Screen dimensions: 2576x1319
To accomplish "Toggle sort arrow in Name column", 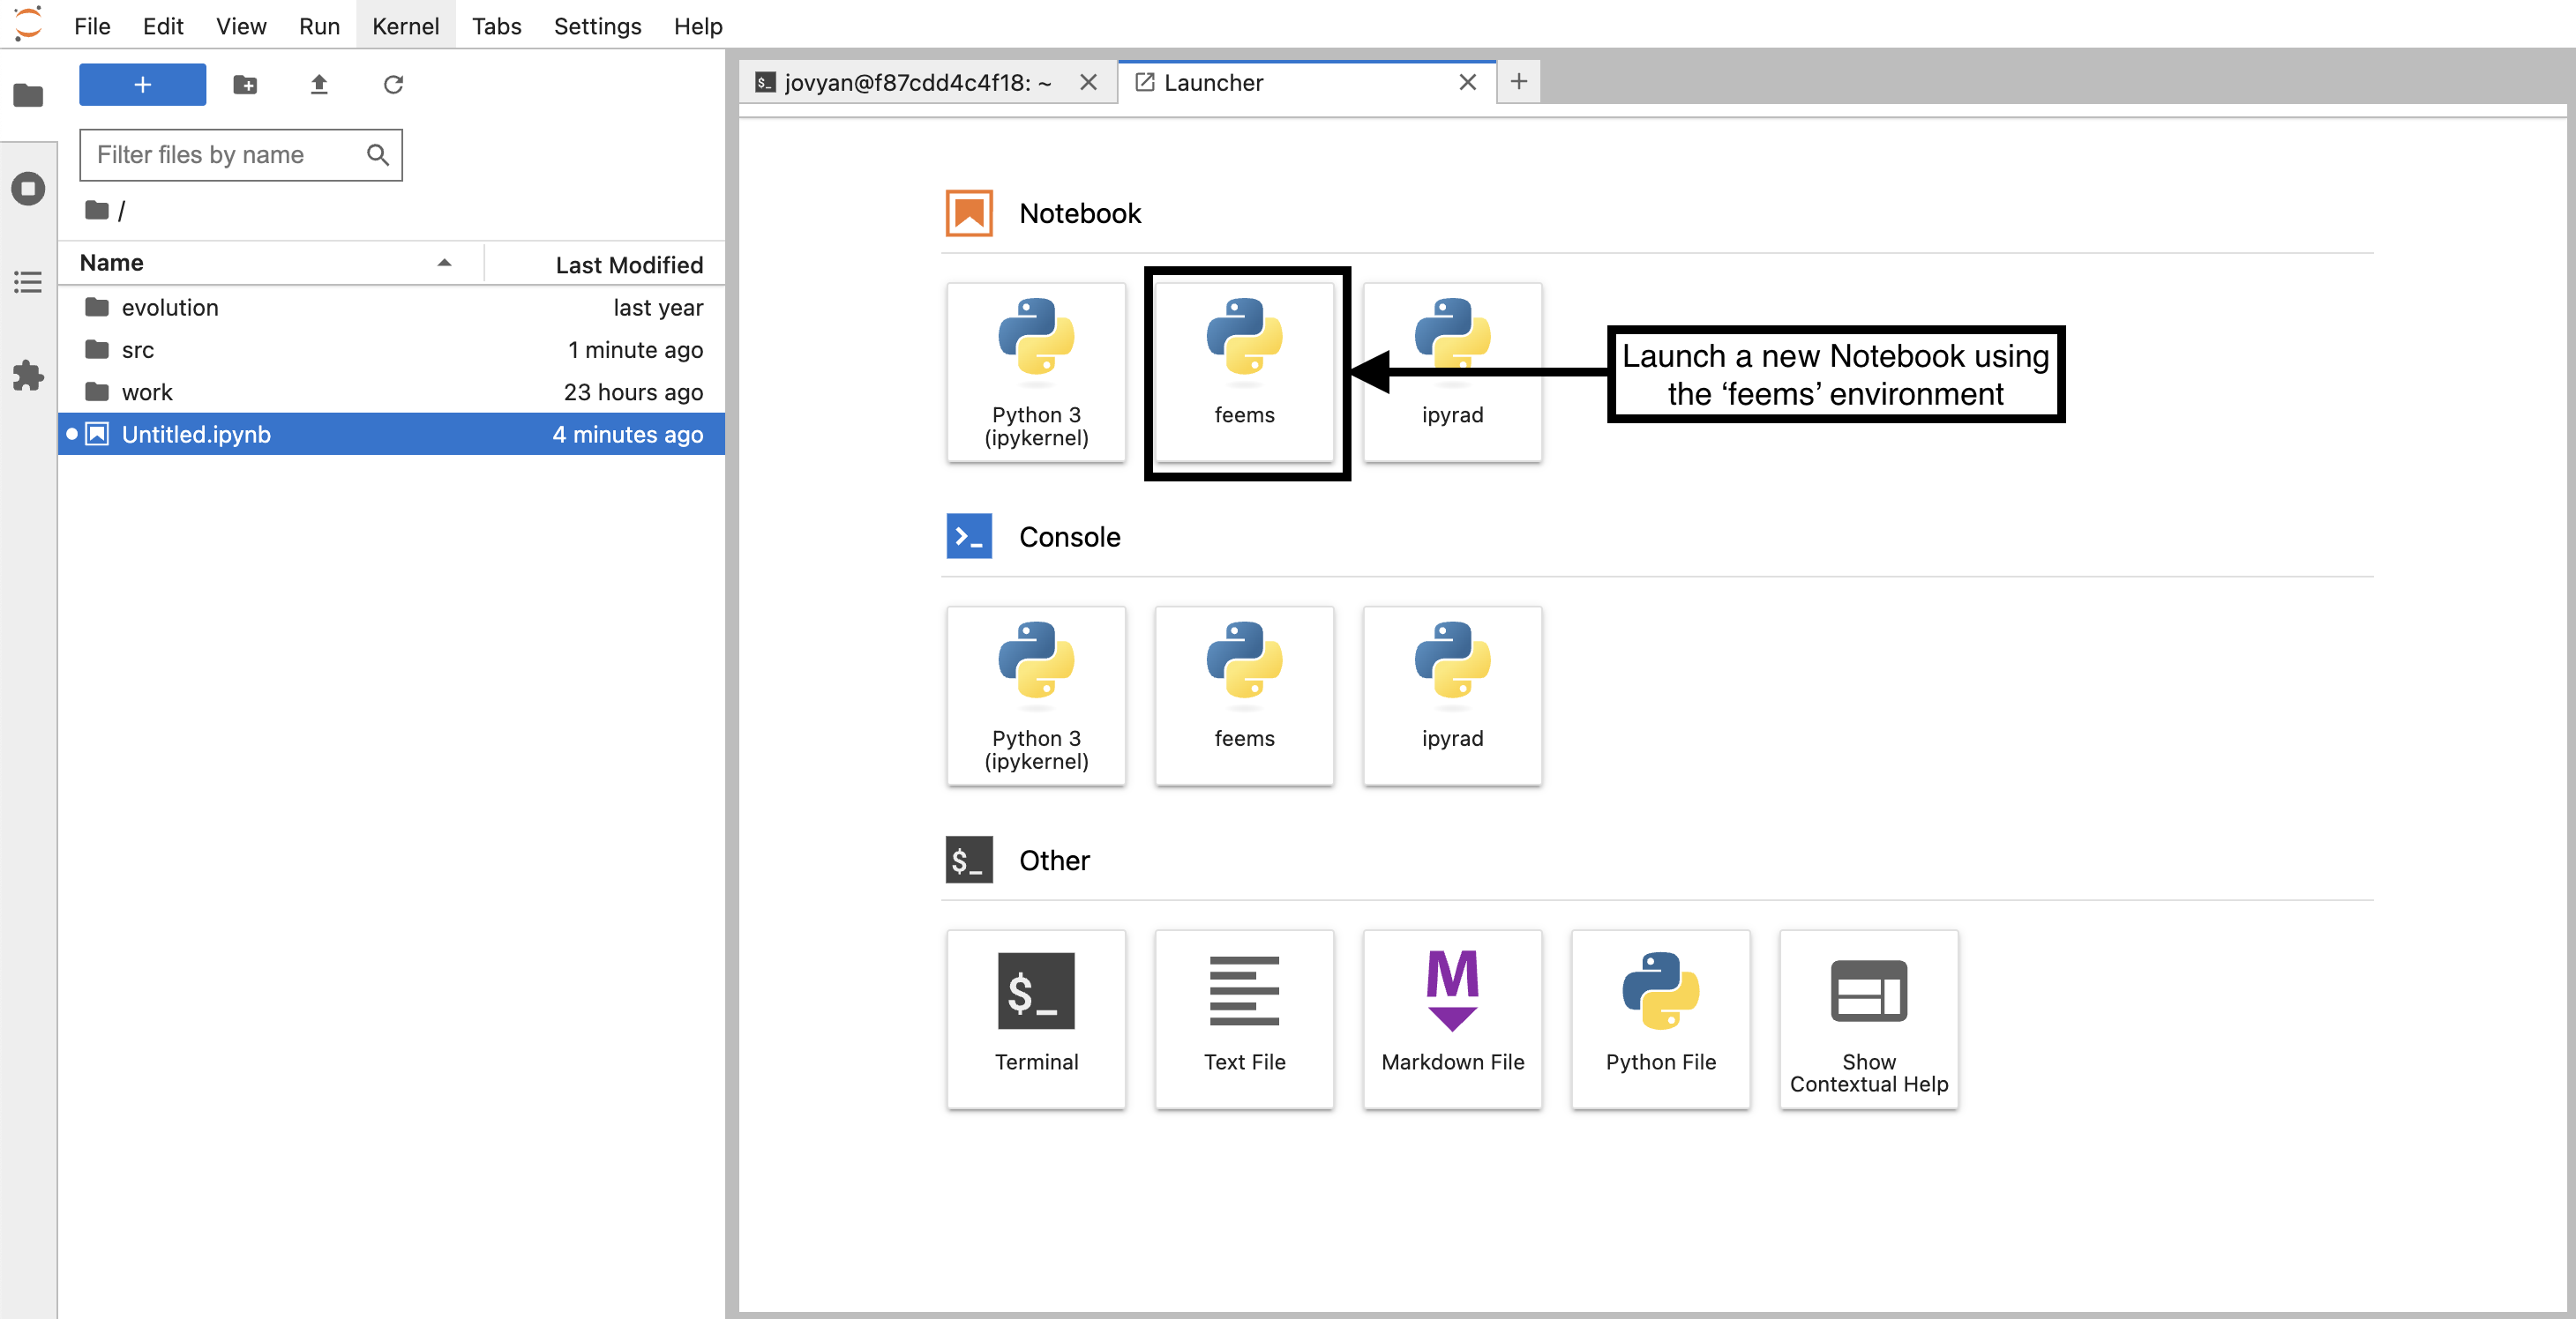I will pos(444,263).
